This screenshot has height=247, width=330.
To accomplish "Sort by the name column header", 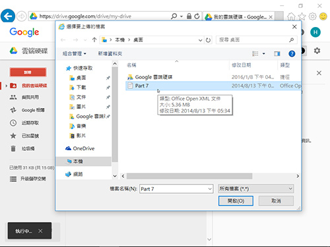I will coord(131,65).
